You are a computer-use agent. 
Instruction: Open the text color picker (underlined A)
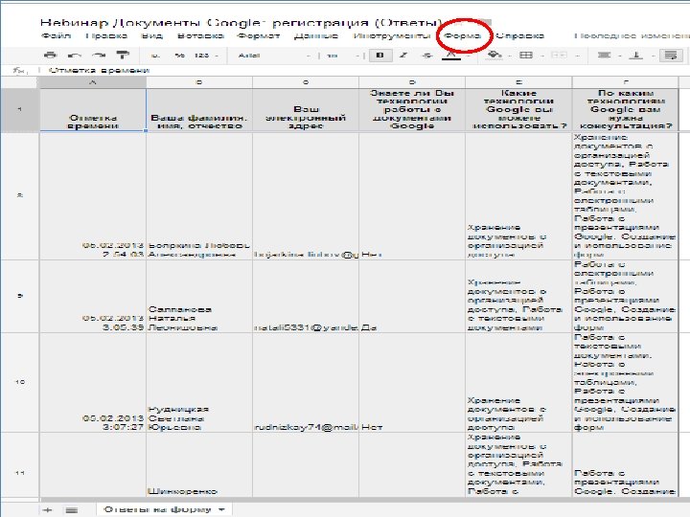pyautogui.click(x=451, y=56)
